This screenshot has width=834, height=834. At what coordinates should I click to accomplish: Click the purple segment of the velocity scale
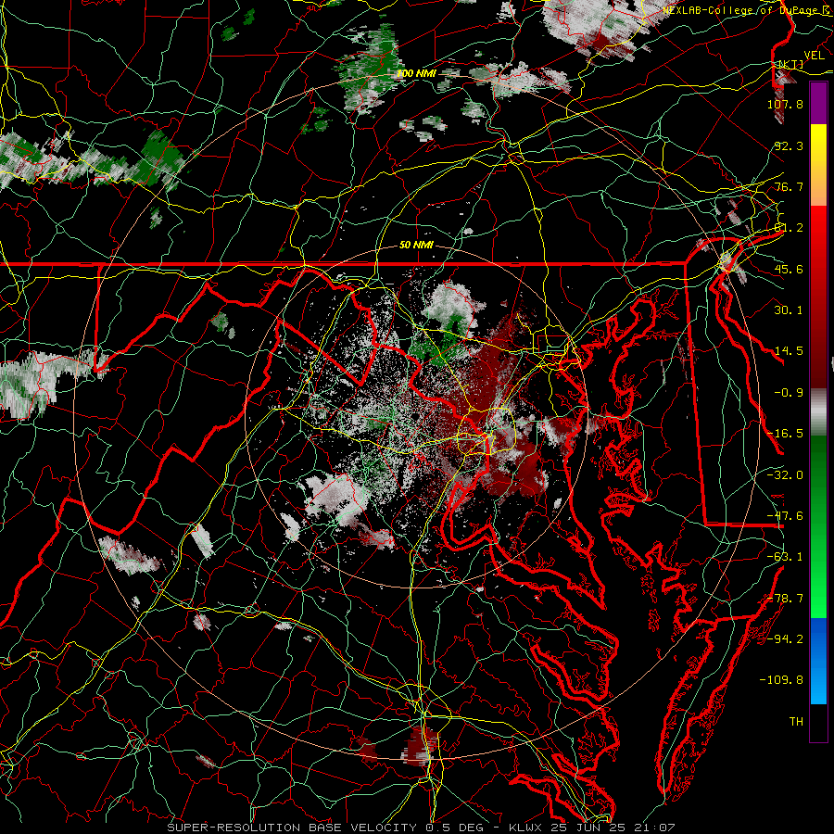click(x=818, y=103)
